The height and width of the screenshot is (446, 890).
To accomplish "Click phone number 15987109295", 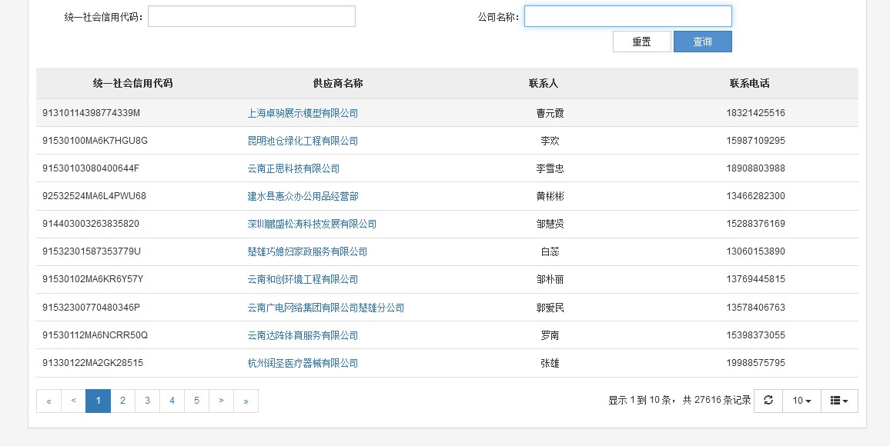I will [x=755, y=141].
